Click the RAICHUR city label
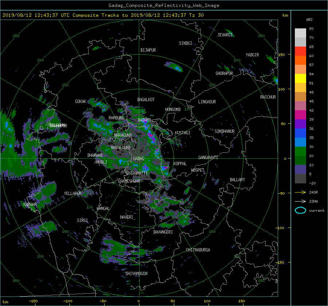The image size is (328, 306). pyautogui.click(x=268, y=97)
